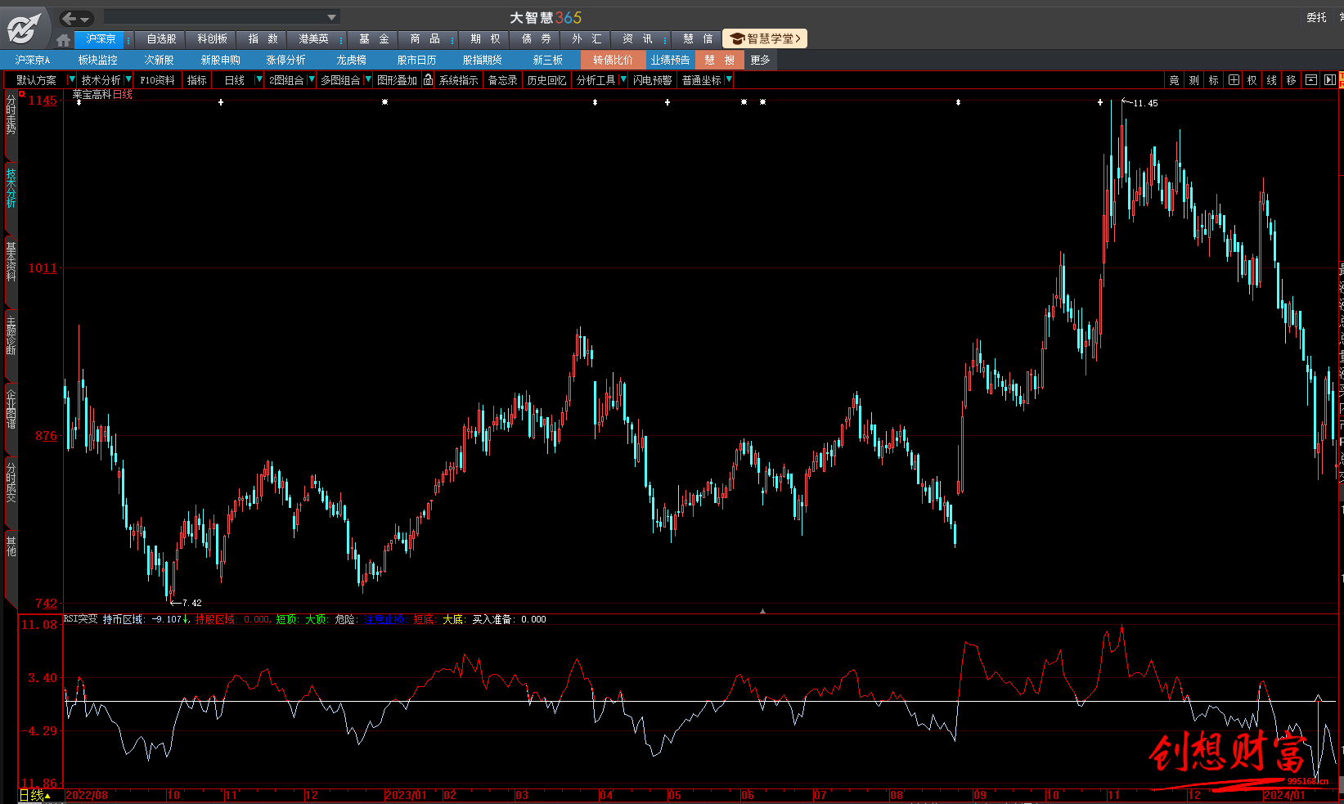Click the 测 measure toolbar icon
This screenshot has width=1344, height=804.
click(1193, 80)
